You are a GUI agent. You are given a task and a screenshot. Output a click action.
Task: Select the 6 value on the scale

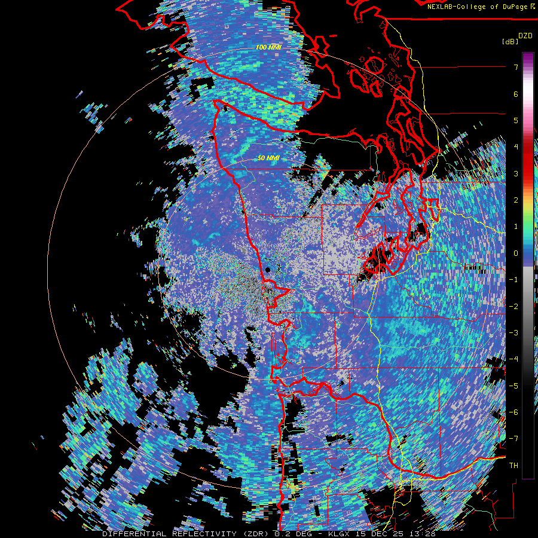tap(516, 94)
